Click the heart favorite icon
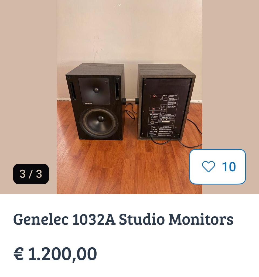259x277 pixels. tap(208, 167)
